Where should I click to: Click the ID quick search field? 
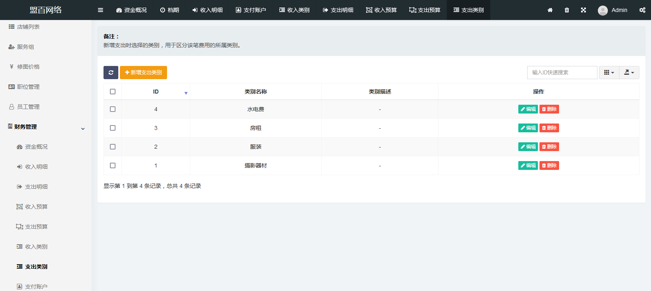[562, 72]
